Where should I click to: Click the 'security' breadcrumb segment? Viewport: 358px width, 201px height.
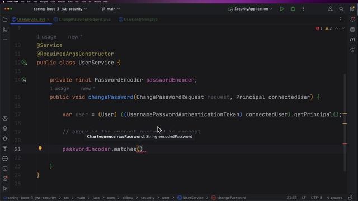[148, 198]
